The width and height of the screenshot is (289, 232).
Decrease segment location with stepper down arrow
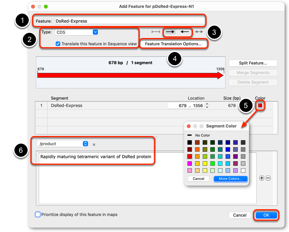(207, 107)
